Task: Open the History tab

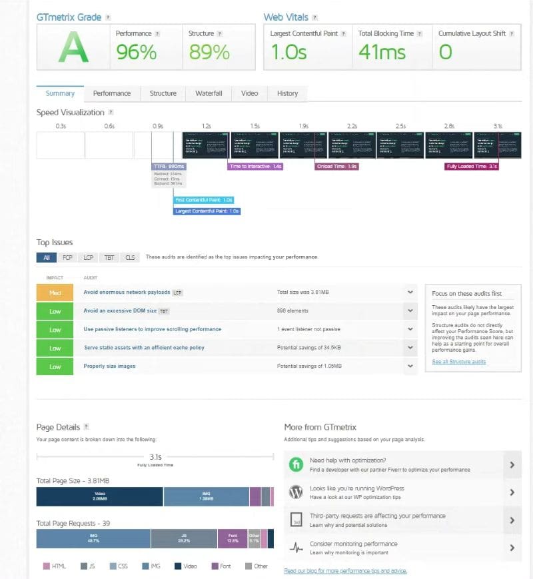Action: [287, 93]
